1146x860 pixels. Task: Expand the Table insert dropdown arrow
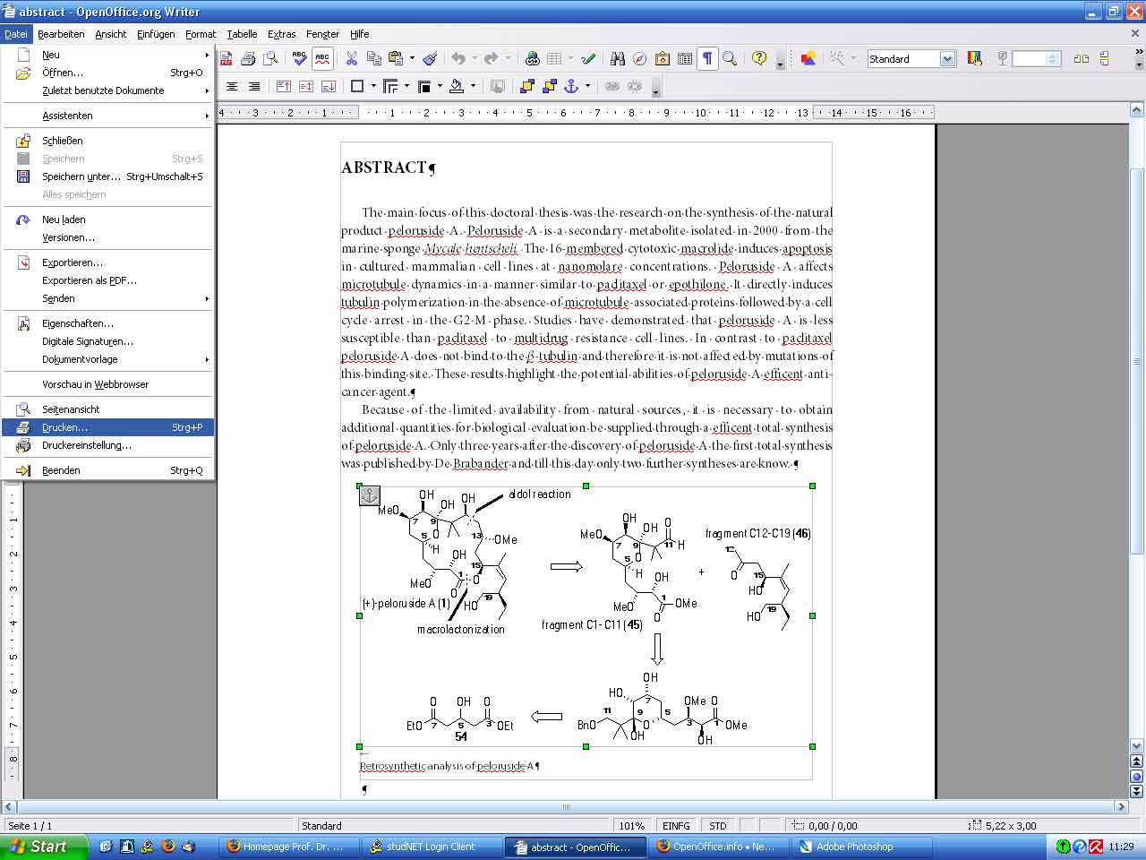tap(570, 58)
